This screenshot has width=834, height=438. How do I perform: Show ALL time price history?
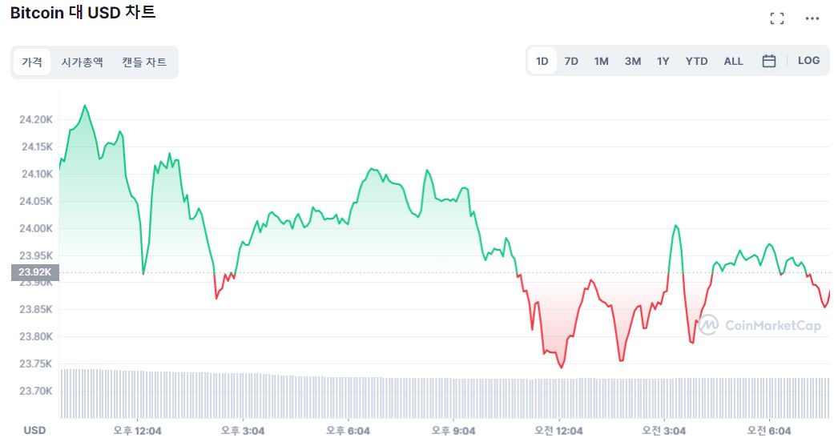(733, 61)
